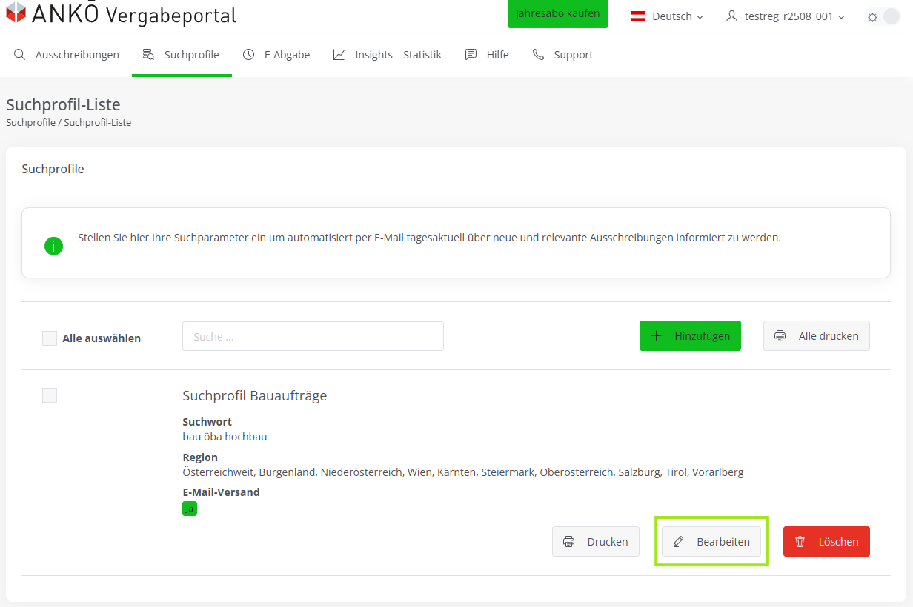Click the green Hinzufügen button
This screenshot has height=607, width=913.
click(x=690, y=336)
